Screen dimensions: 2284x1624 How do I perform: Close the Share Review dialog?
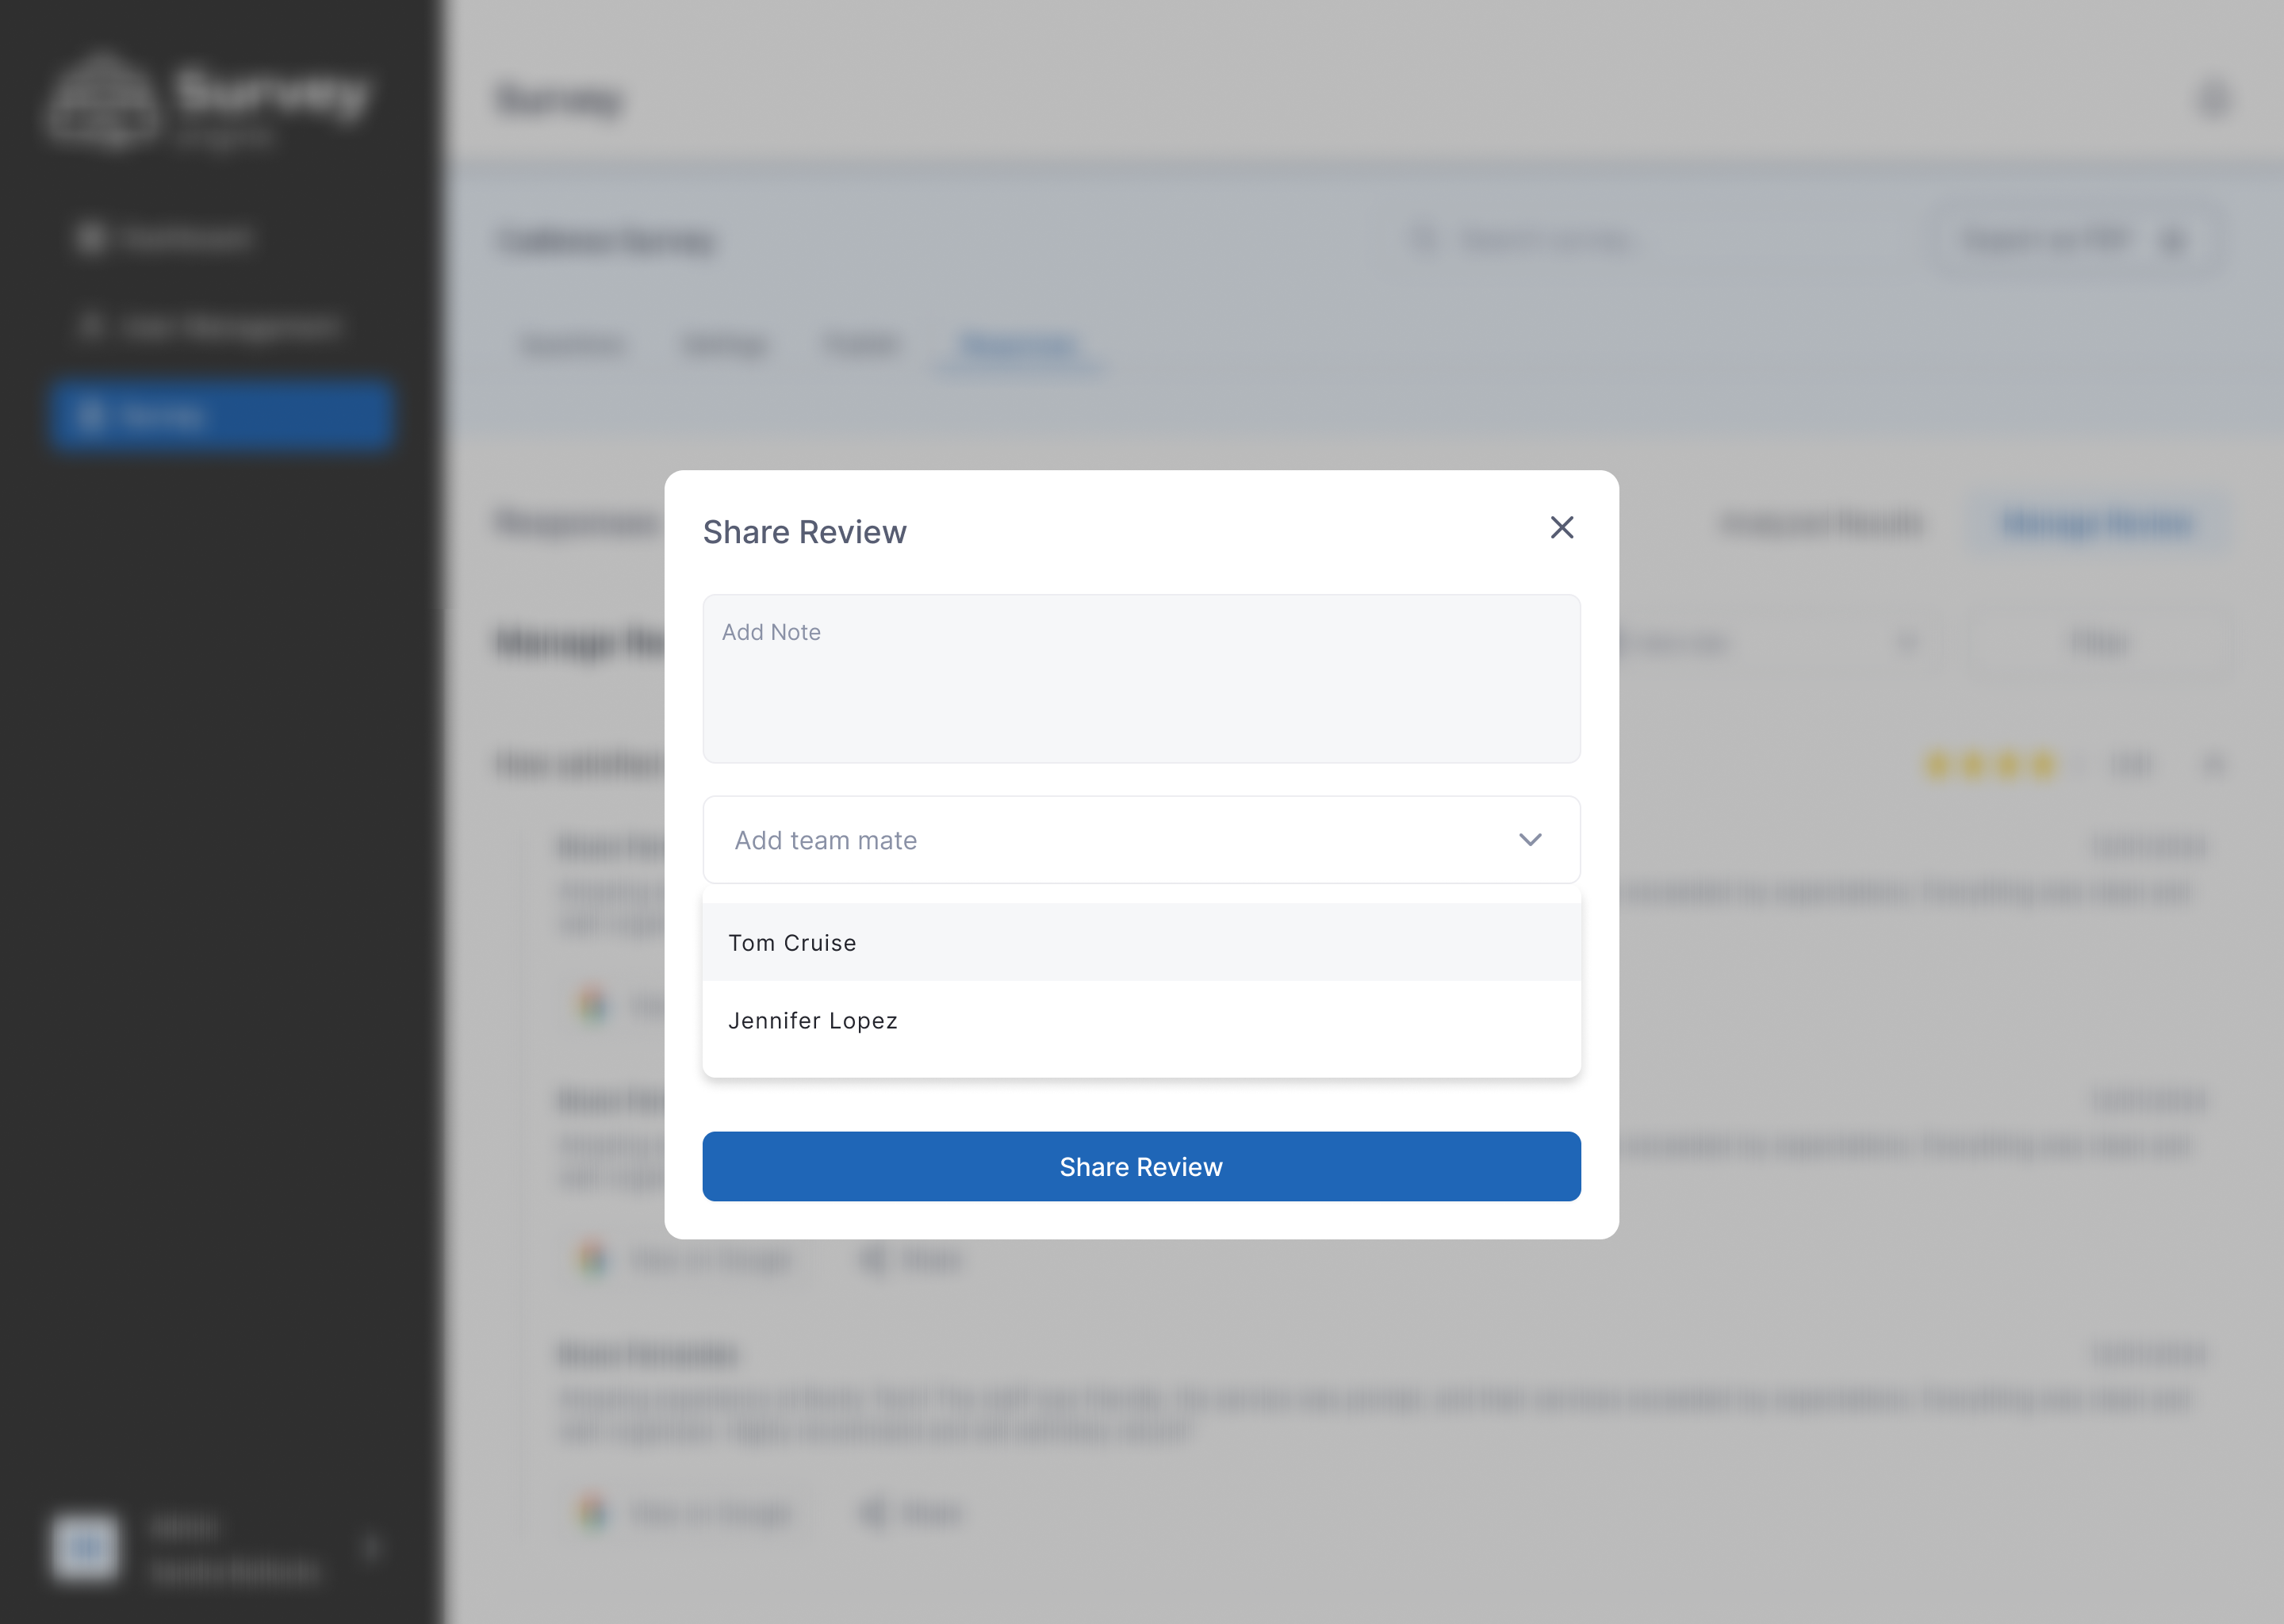1561,527
